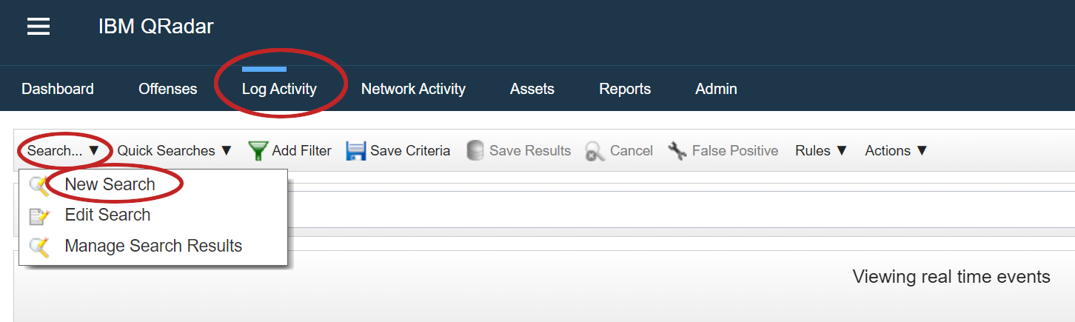Expand the Rules dropdown menu
The height and width of the screenshot is (322, 1075).
pos(821,151)
